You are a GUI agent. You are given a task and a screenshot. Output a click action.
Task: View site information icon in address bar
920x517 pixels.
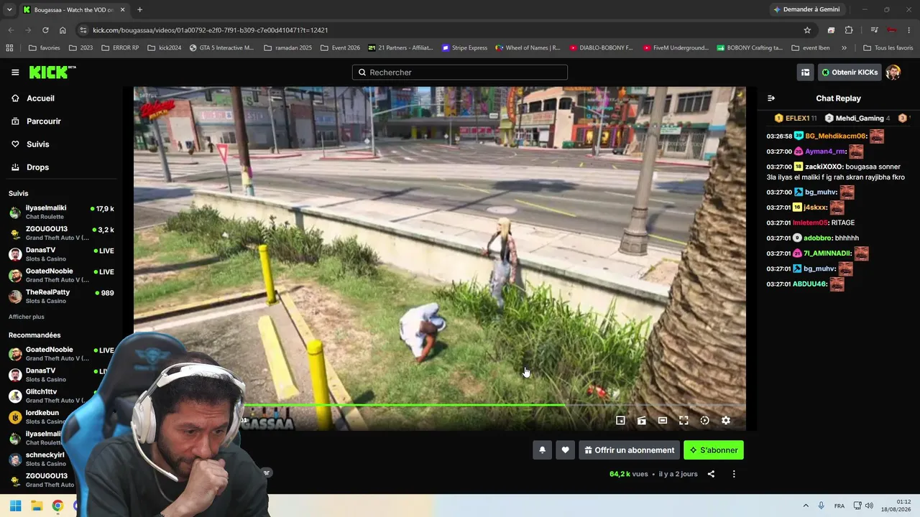pos(83,30)
